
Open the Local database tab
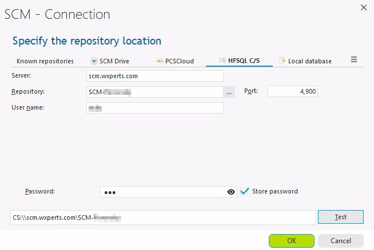click(x=309, y=61)
